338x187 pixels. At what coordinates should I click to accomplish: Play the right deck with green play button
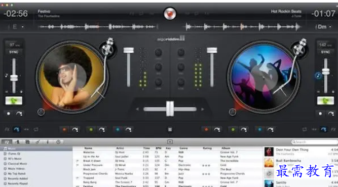[x=325, y=100]
